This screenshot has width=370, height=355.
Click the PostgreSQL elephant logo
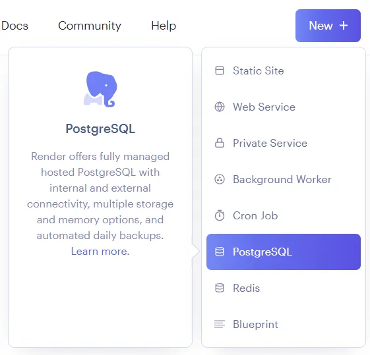click(100, 89)
